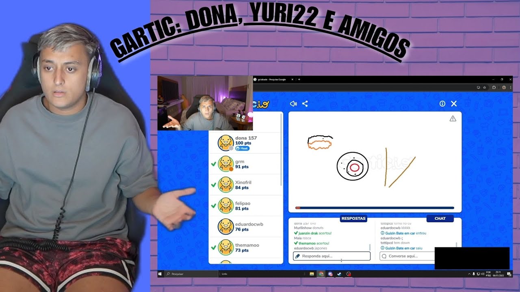Click '84 pts' score of Xinofril
520x292 pixels.
pyautogui.click(x=242, y=188)
